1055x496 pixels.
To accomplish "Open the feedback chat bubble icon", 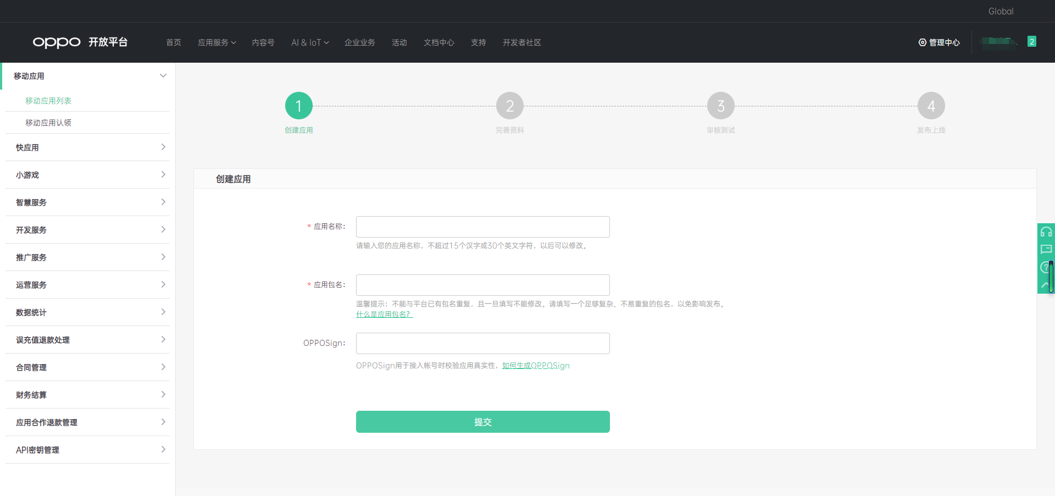I will pyautogui.click(x=1046, y=249).
